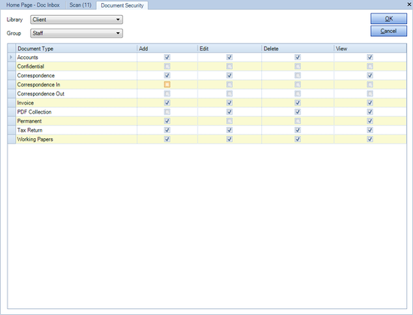
Task: Check Add permission for PDF Collection
Action: tap(167, 112)
